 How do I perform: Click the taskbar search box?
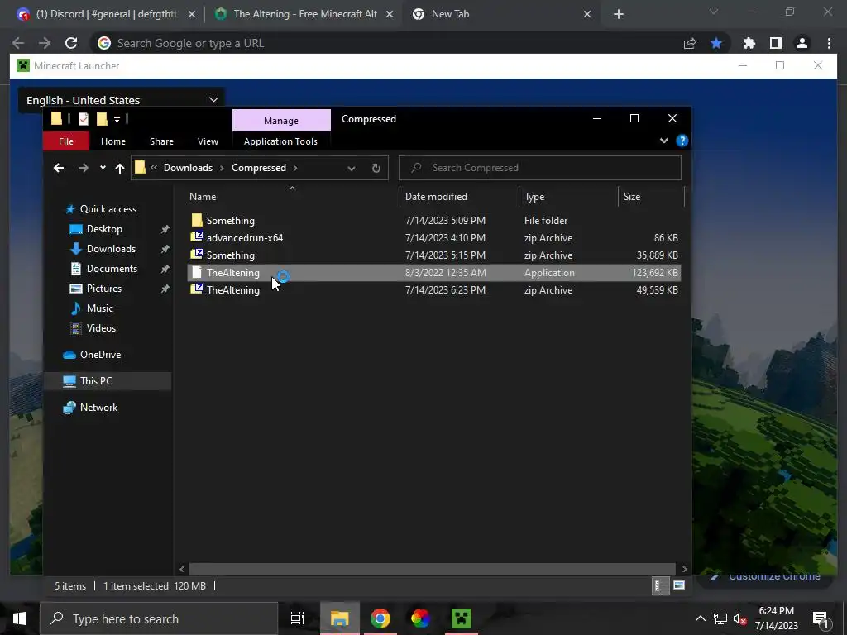[159, 618]
